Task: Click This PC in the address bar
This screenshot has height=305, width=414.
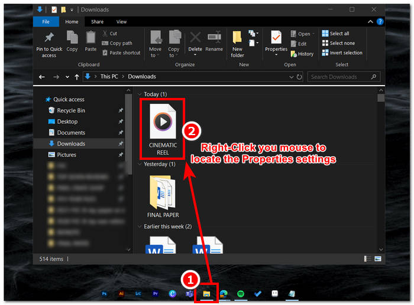Action: [x=109, y=77]
